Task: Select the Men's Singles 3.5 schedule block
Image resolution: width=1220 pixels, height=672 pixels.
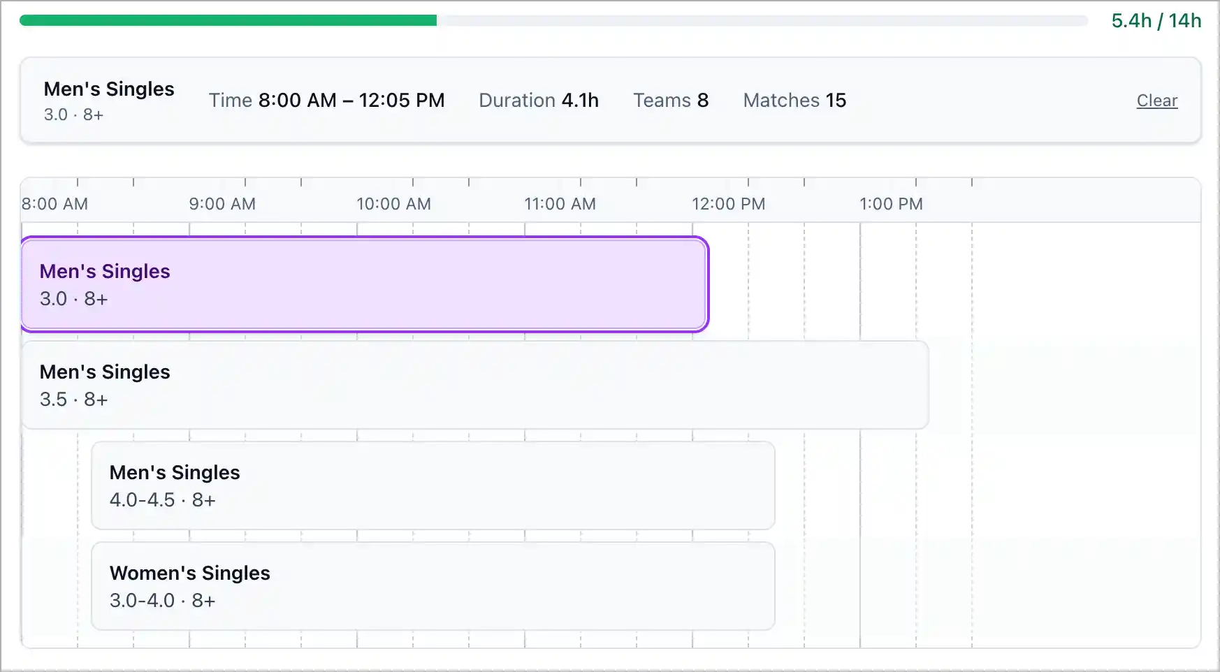Action: (x=475, y=385)
